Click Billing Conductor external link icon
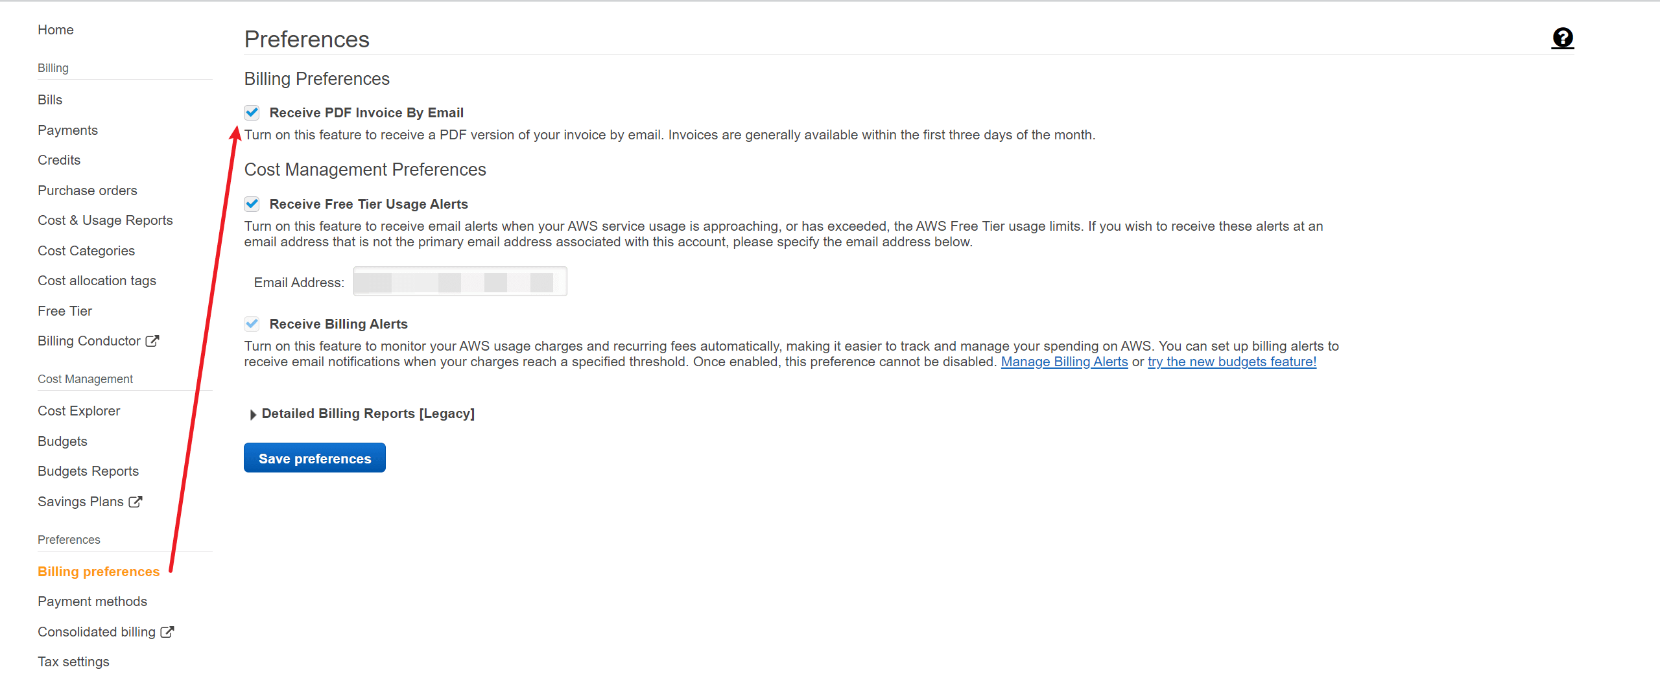Screen dimensions: 1660x676 152,341
